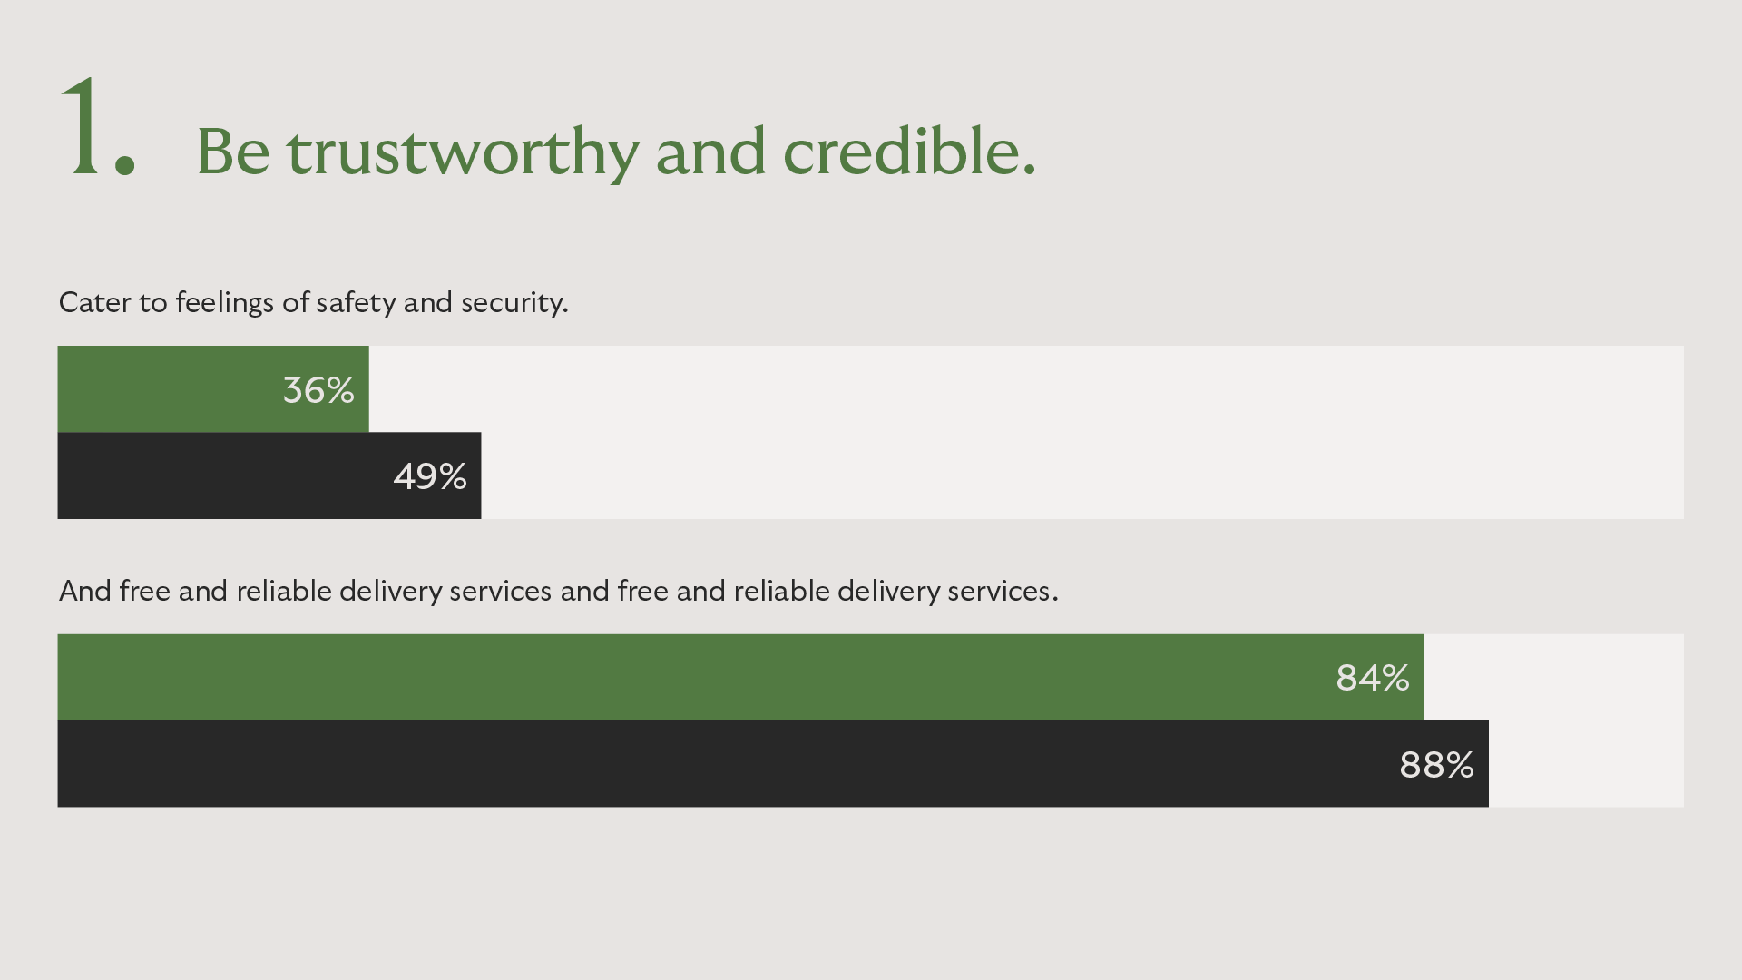Click the word "security" in first caption
Viewport: 1742px width, 980px height.
[x=513, y=302]
